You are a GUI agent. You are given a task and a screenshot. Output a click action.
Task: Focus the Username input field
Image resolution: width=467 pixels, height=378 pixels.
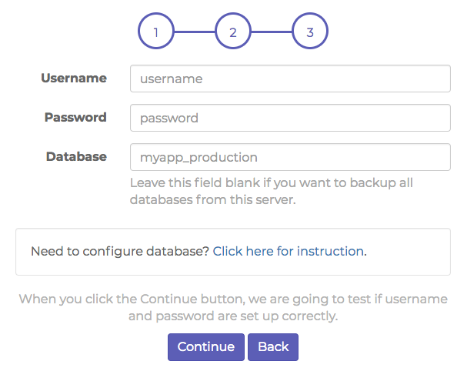tap(290, 79)
